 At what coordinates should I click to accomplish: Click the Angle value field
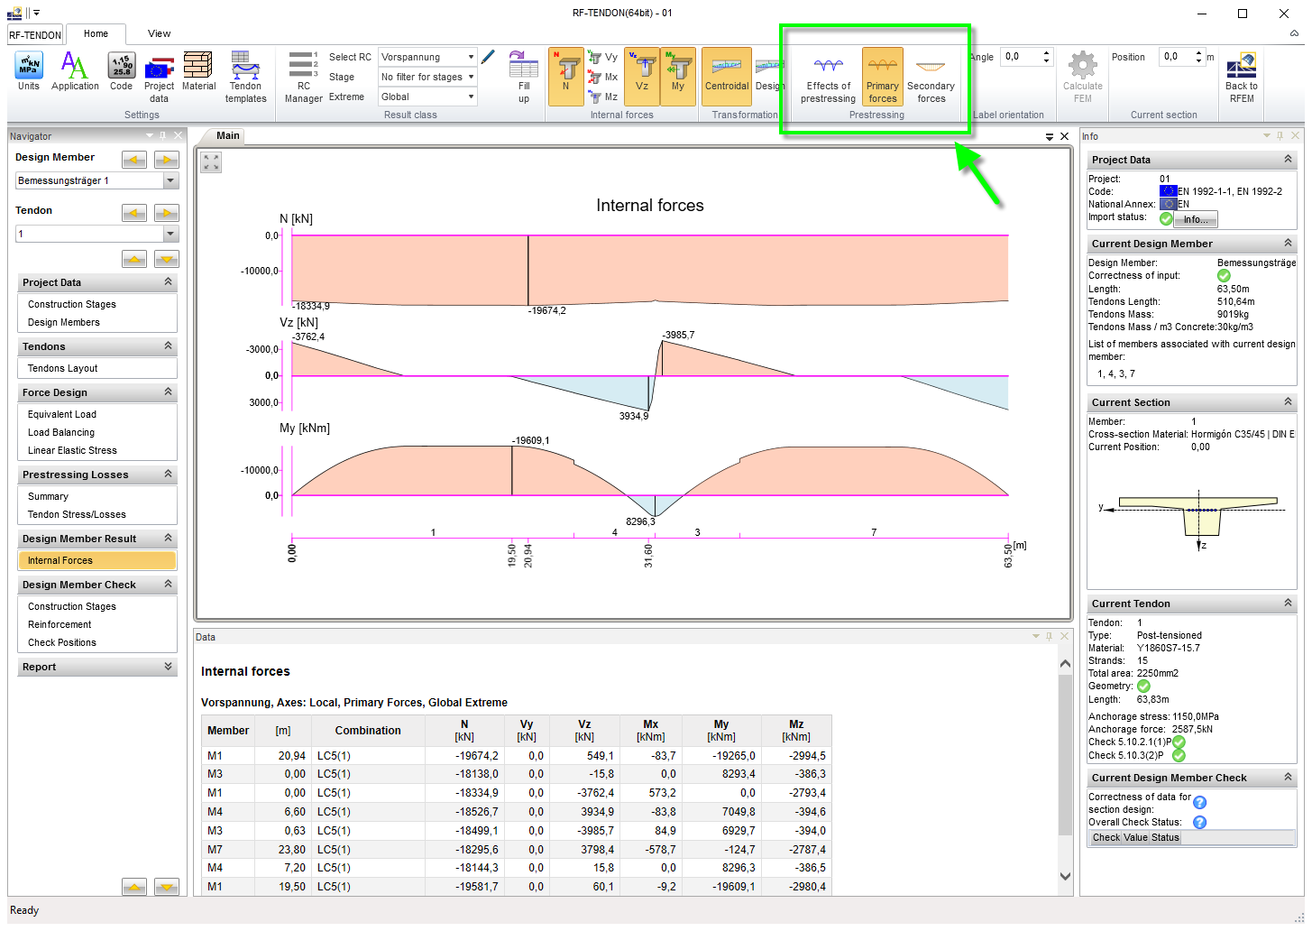pyautogui.click(x=1021, y=57)
